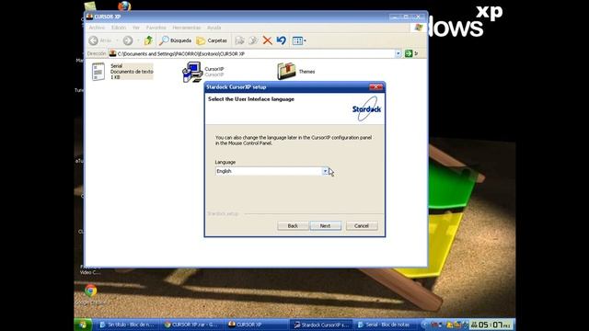The image size is (589, 331).
Task: Select the CursorXP installer file icon
Action: click(192, 72)
